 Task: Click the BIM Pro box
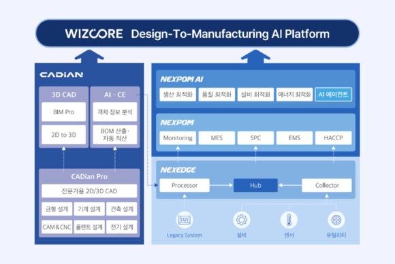(64, 112)
